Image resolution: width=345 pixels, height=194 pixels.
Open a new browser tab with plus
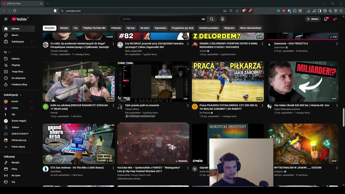48,4
